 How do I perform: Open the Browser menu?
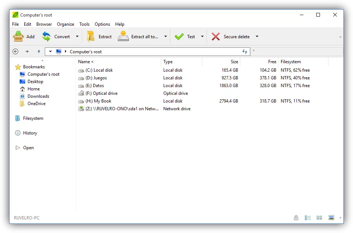[44, 24]
